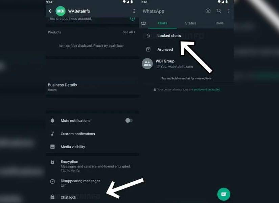
Task: Open the Archived chats row
Action: 186,49
